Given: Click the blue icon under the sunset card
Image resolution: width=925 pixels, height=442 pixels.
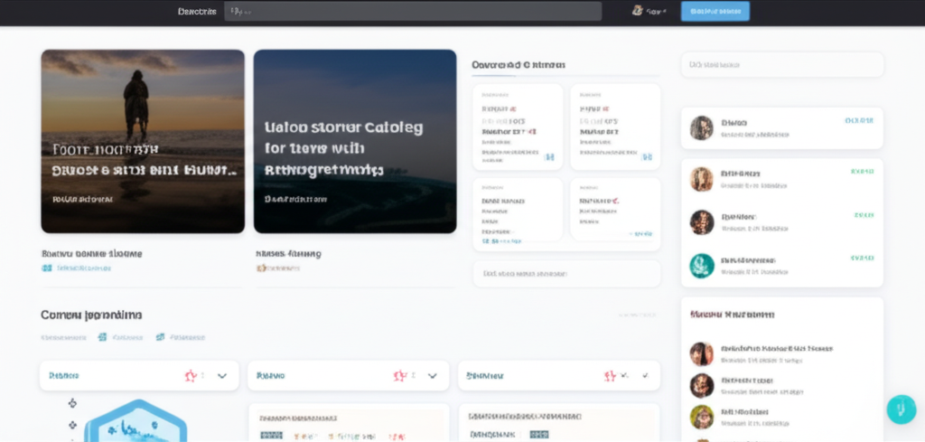Looking at the screenshot, I should [47, 268].
